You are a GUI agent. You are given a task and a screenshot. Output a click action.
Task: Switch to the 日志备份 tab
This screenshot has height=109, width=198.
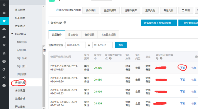(x=73, y=35)
